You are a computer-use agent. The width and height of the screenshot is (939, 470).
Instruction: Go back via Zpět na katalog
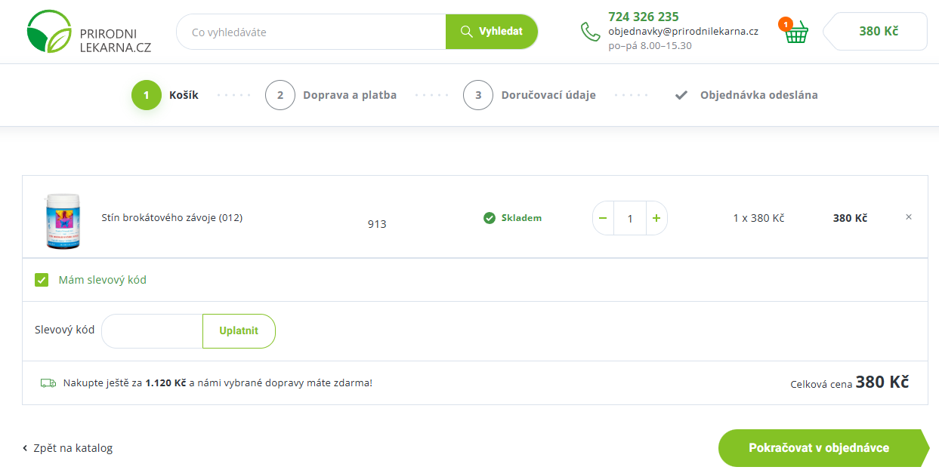pyautogui.click(x=67, y=448)
